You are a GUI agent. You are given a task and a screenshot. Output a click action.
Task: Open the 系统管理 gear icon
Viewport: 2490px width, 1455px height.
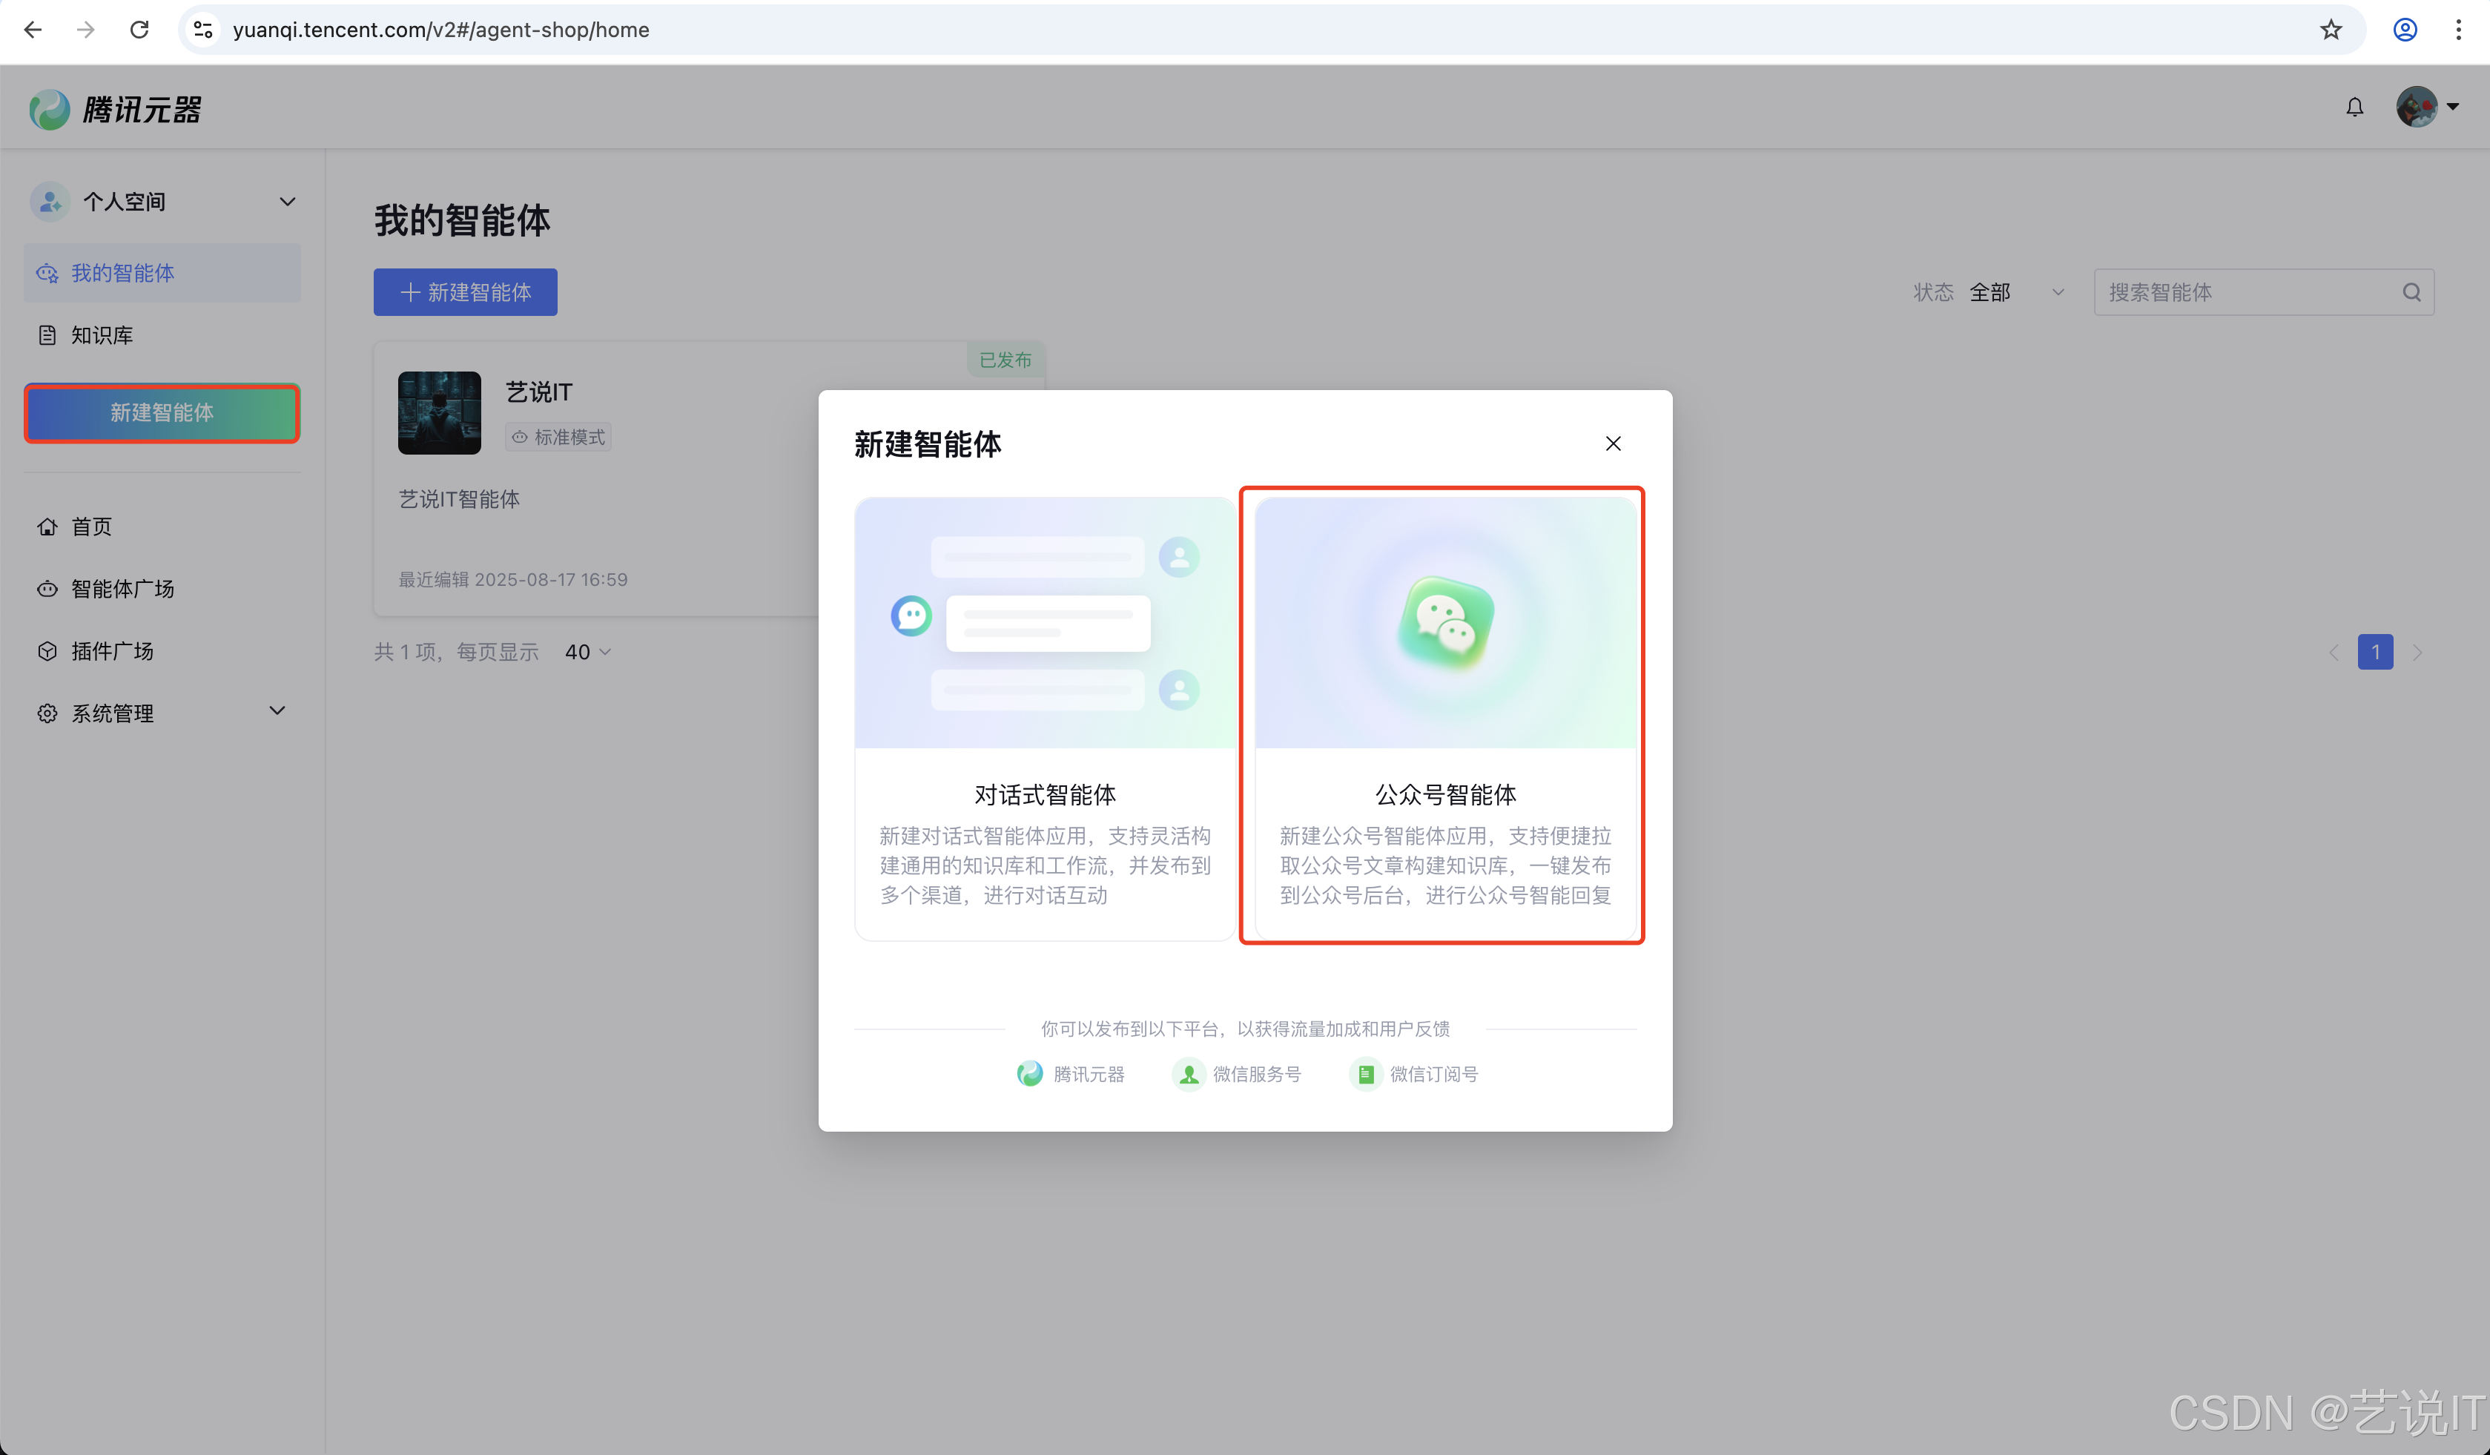pyautogui.click(x=47, y=713)
